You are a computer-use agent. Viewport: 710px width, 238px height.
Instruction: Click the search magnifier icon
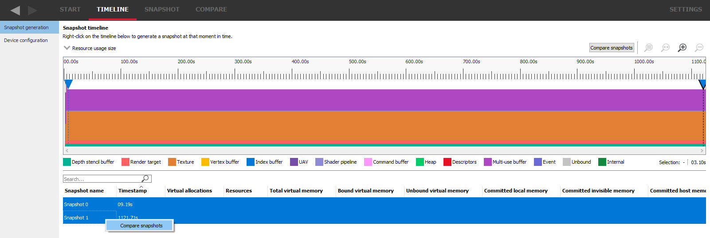point(145,179)
